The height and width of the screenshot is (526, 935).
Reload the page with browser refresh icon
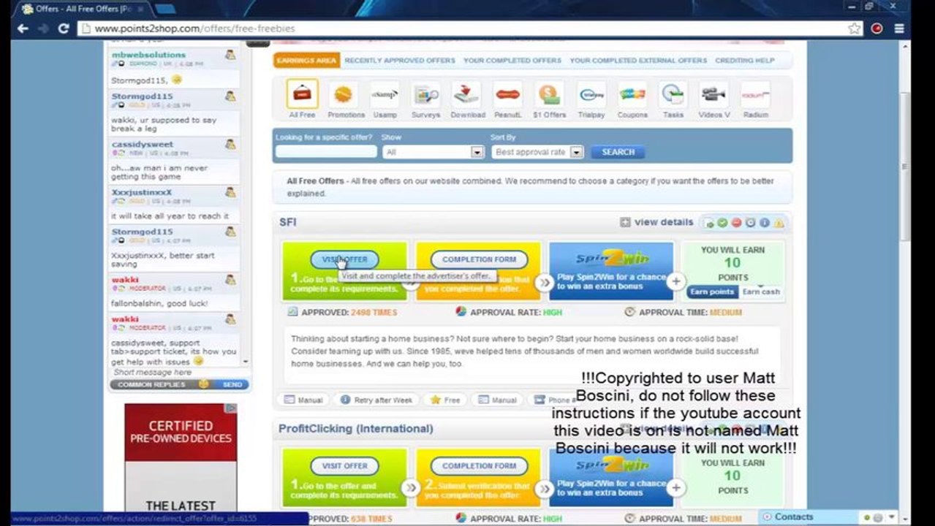[64, 28]
